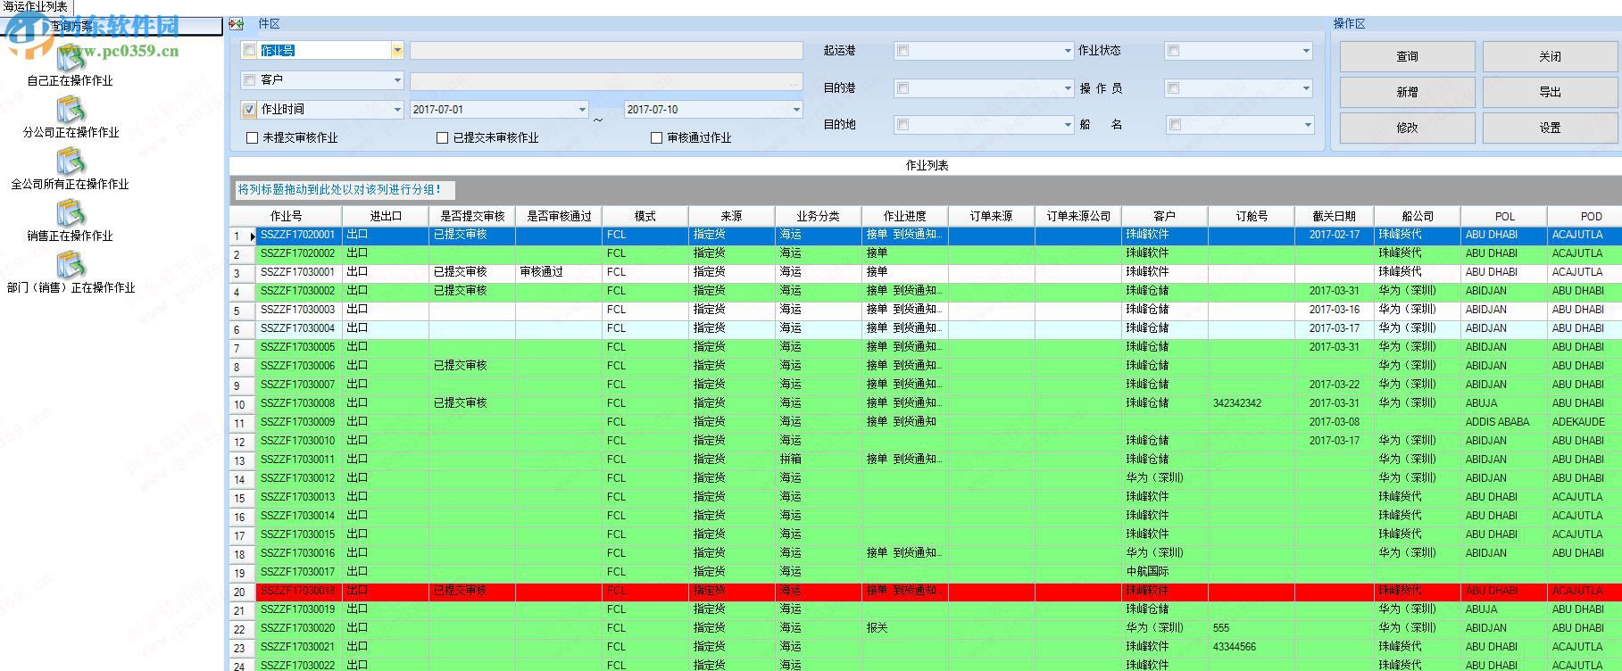Click the 新增 button
Screen dimensions: 1622x671
pos(1407,92)
